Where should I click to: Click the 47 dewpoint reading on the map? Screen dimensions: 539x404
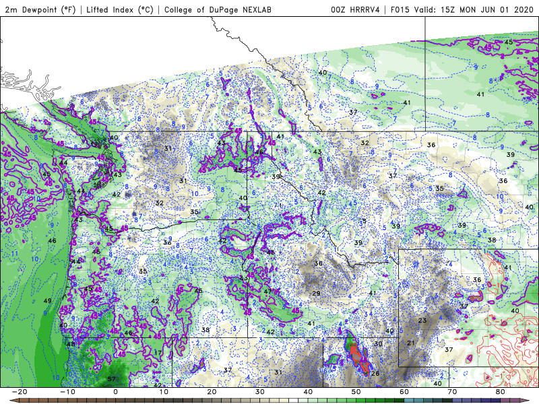(x=267, y=292)
